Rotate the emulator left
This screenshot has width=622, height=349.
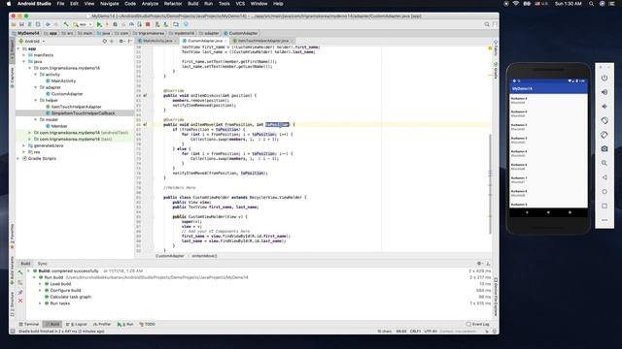(x=605, y=120)
